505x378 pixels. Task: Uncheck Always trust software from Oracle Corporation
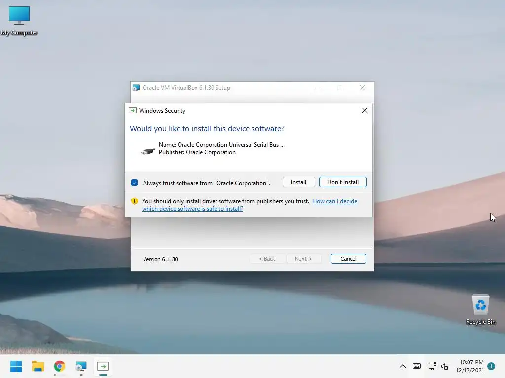coord(134,183)
